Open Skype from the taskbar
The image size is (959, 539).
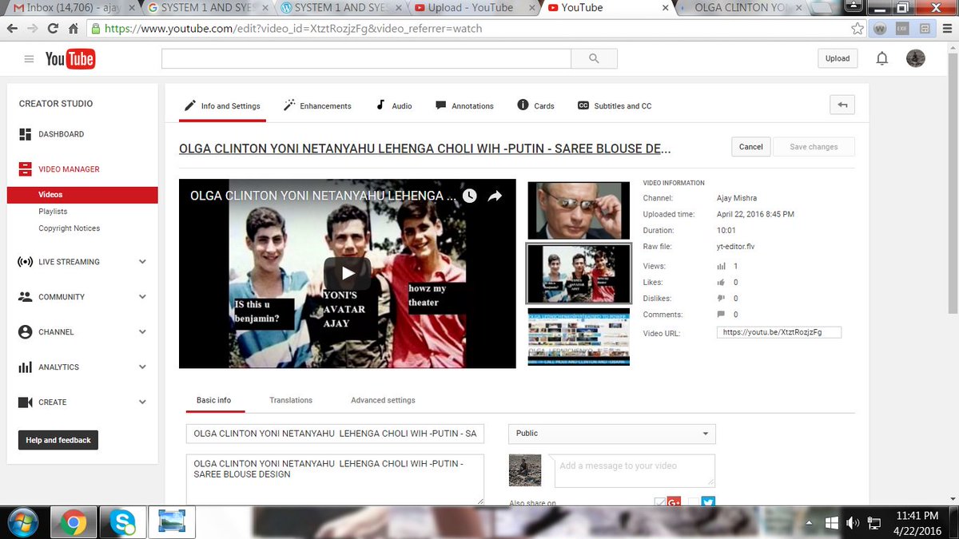click(x=121, y=522)
